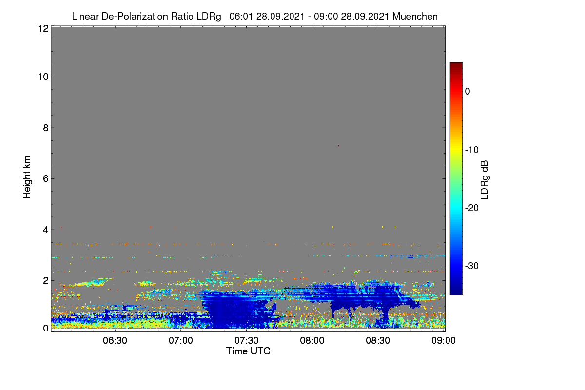Click the 07:30 tick label on time axis
This screenshot has width=585, height=390.
coord(247,341)
